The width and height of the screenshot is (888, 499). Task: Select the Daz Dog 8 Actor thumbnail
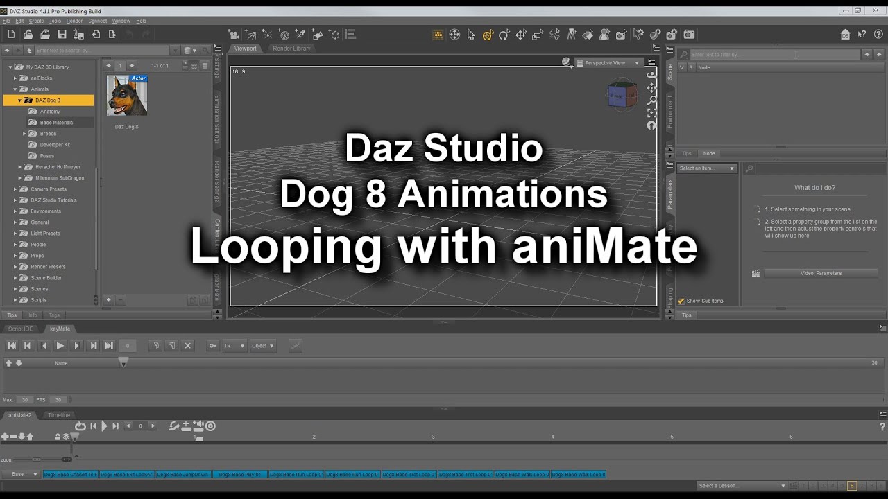[x=127, y=96]
